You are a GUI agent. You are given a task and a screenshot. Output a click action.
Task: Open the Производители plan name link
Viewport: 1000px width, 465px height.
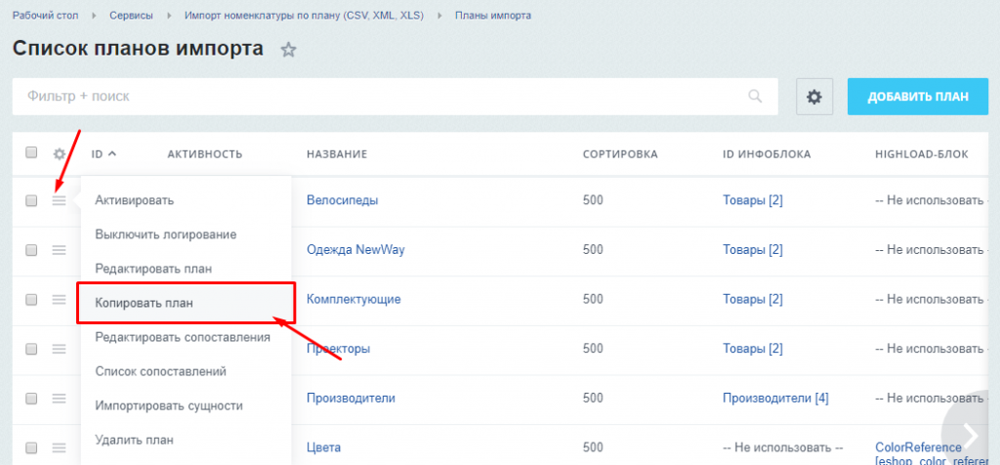(x=352, y=398)
